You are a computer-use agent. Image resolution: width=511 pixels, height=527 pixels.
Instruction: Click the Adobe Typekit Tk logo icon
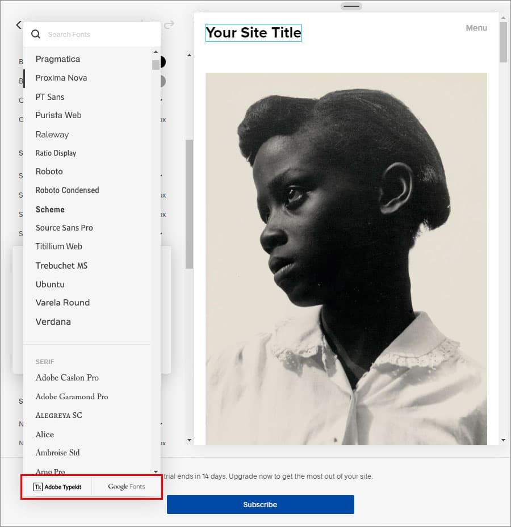click(38, 487)
